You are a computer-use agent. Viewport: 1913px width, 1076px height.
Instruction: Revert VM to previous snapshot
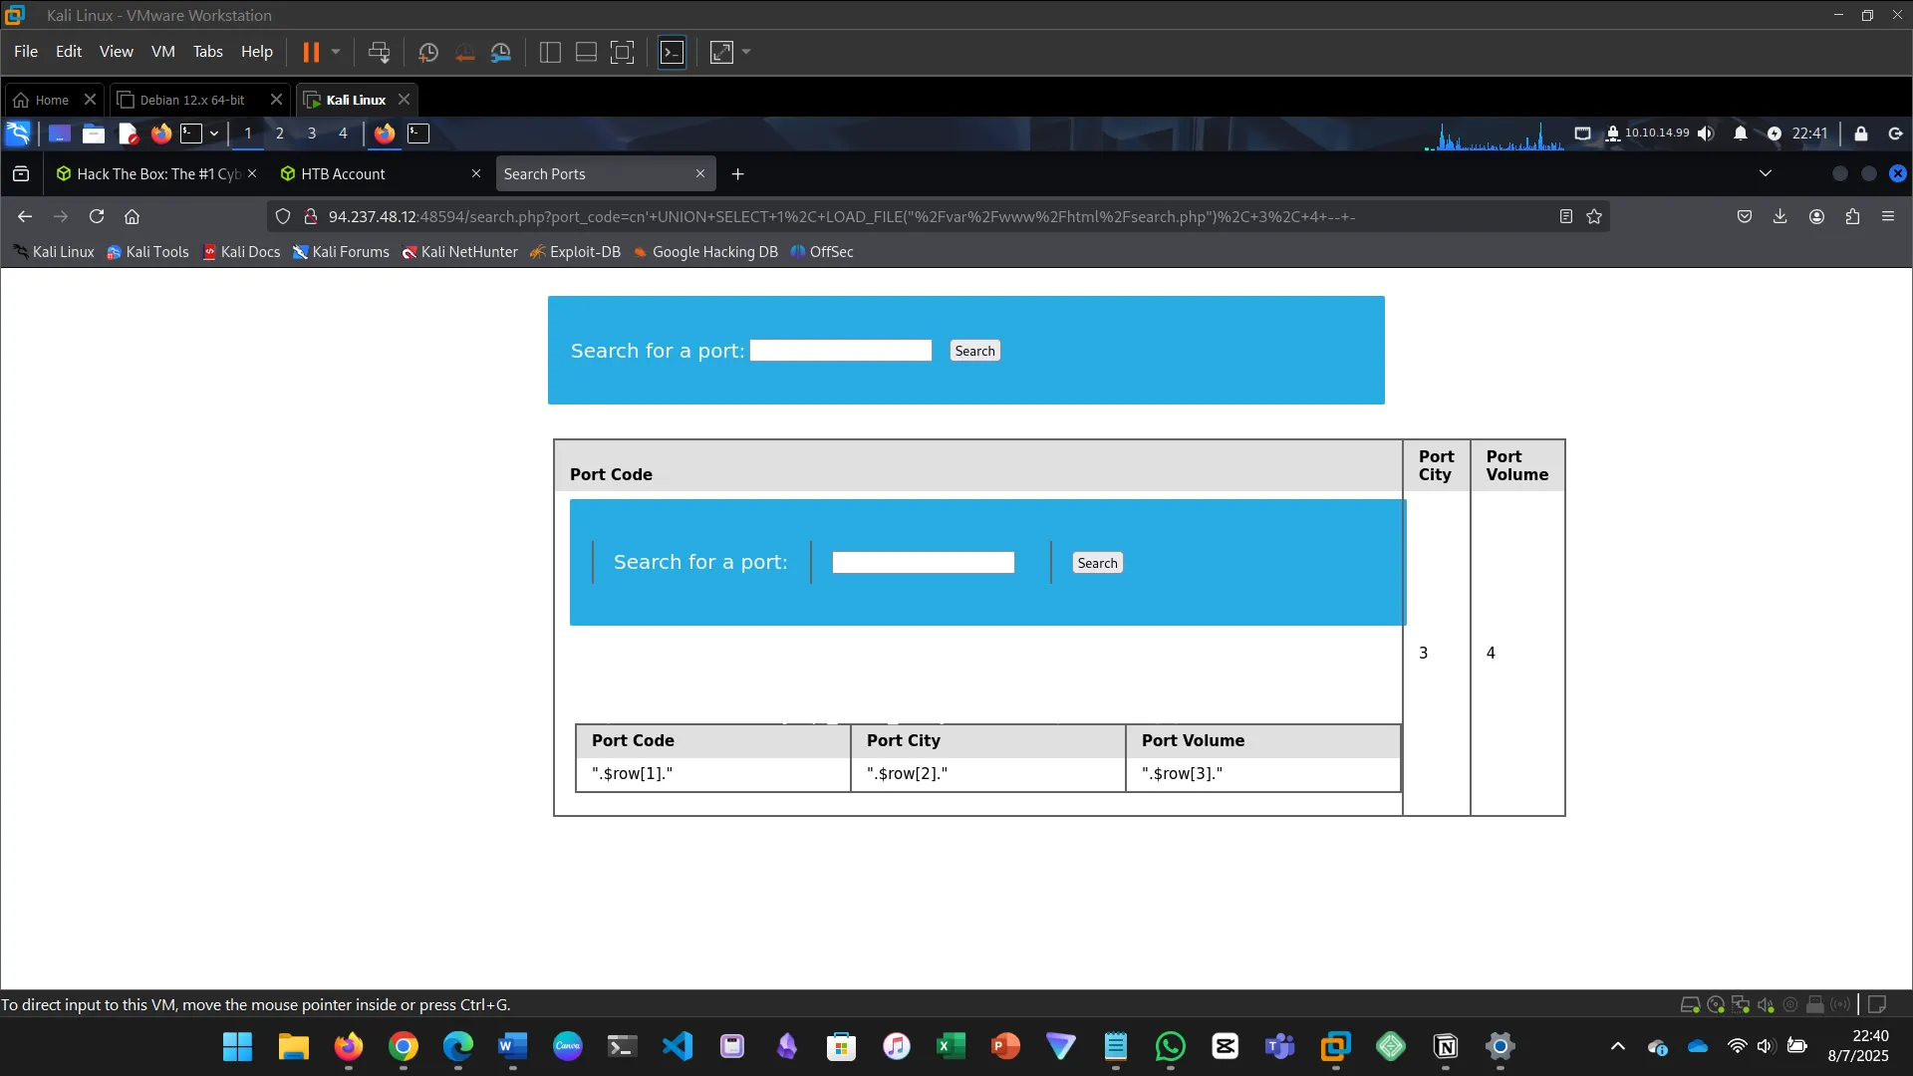tap(464, 52)
